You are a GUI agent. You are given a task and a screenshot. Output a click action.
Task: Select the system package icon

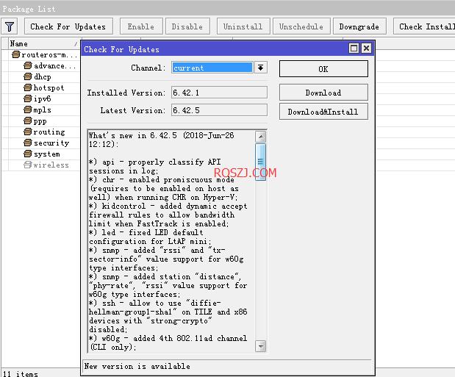tap(28, 154)
